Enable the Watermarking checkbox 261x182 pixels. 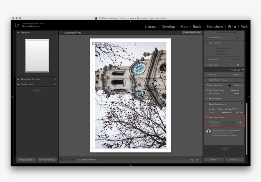[207, 38]
